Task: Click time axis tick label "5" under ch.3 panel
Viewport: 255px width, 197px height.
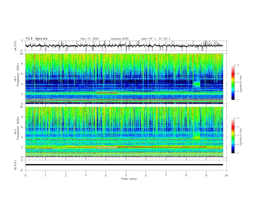Action: (x=126, y=175)
